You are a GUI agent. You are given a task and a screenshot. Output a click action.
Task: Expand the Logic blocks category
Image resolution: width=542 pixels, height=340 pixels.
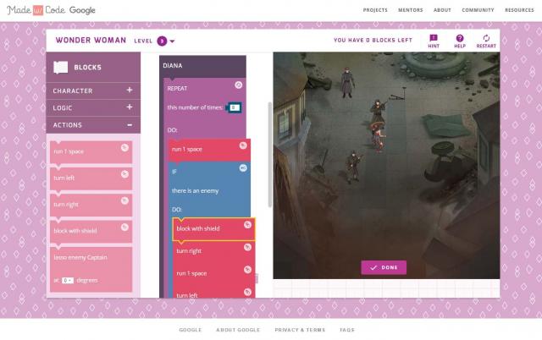tap(130, 107)
